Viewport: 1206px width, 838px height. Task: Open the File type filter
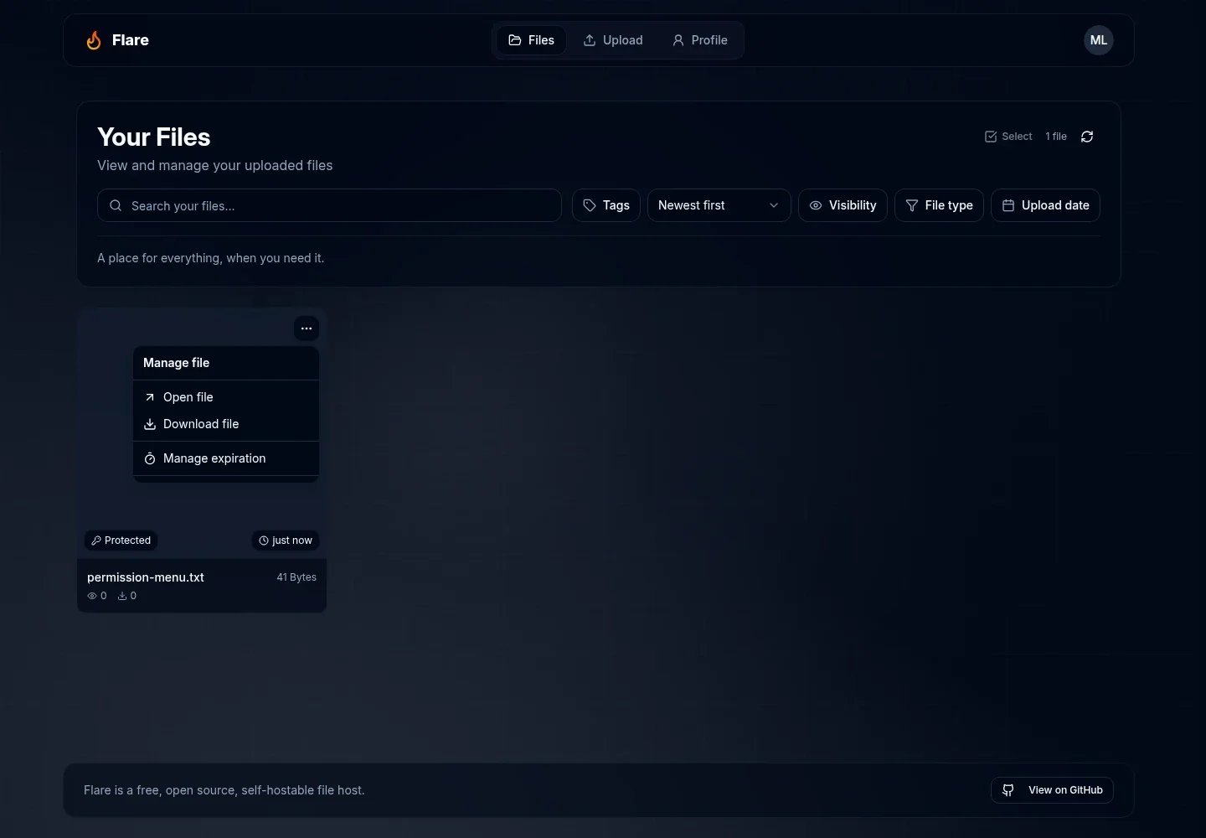coord(939,205)
